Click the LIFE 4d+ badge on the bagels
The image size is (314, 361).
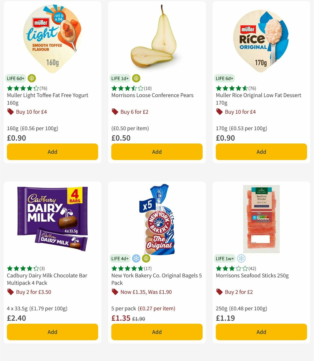[x=120, y=258]
